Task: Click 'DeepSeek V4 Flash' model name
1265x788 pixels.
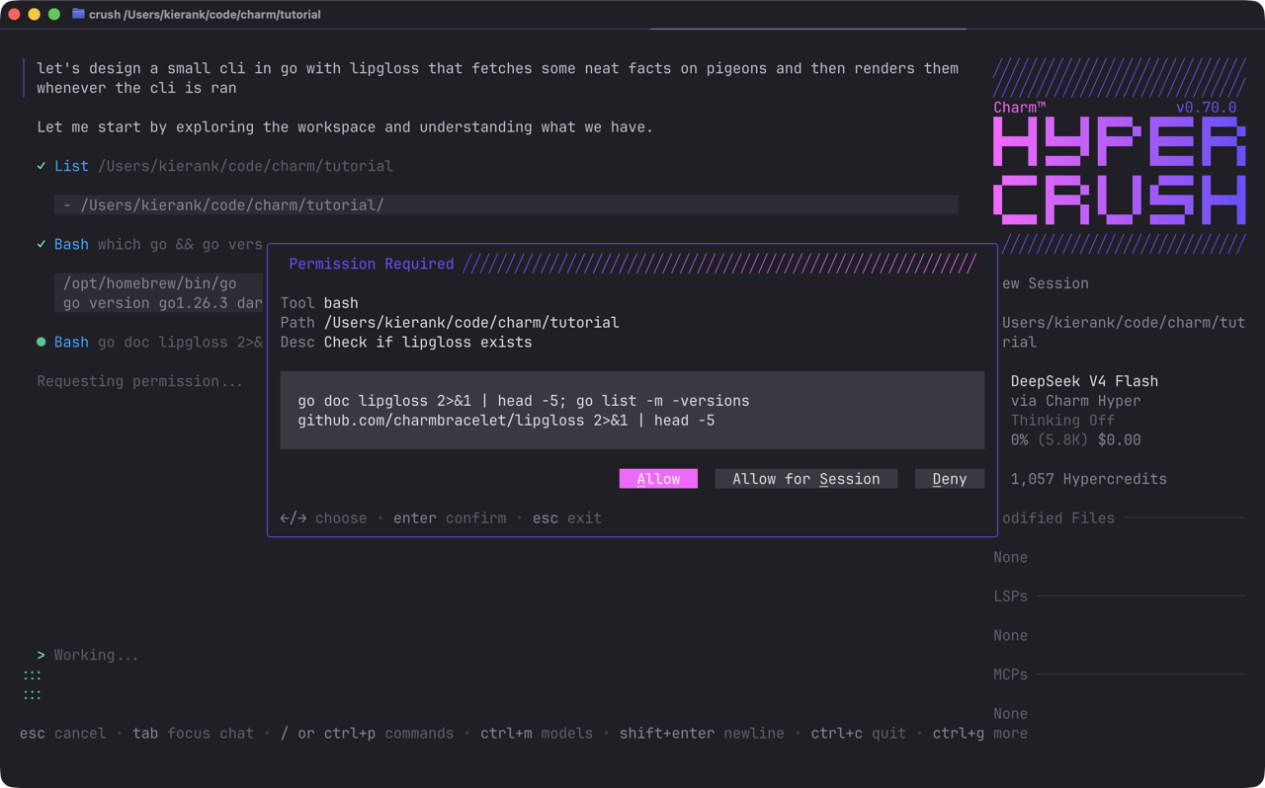Action: tap(1084, 381)
